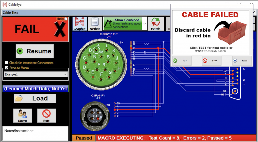
Task: Click Pause in the Cable Failed popup
Action: (242, 61)
